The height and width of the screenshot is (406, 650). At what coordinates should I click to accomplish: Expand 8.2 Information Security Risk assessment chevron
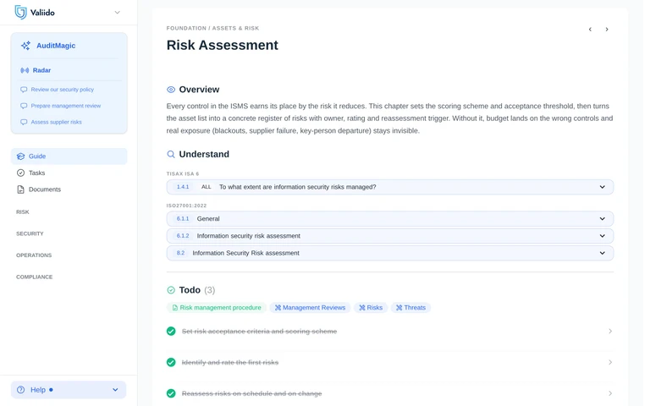[603, 253]
